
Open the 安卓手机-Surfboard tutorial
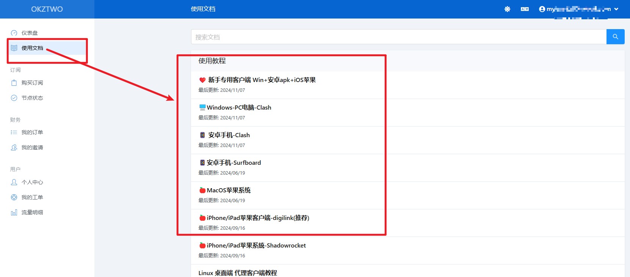click(234, 163)
